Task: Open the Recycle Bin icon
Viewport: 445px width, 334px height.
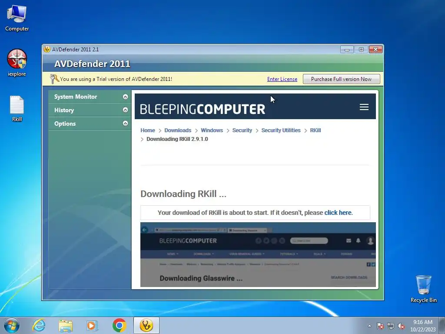Action: (423, 288)
